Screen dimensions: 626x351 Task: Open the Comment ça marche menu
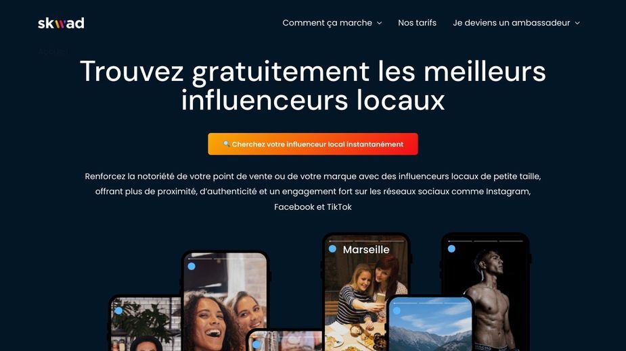(332, 23)
